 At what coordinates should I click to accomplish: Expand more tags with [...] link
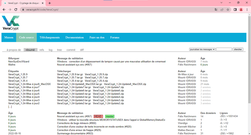pos(10,107)
